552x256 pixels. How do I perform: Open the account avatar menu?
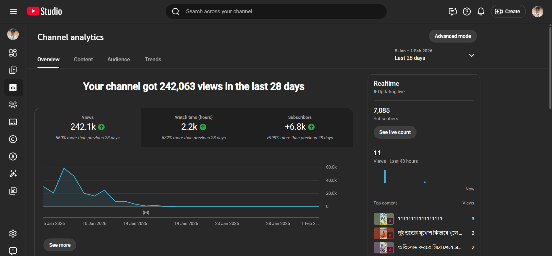(x=537, y=12)
